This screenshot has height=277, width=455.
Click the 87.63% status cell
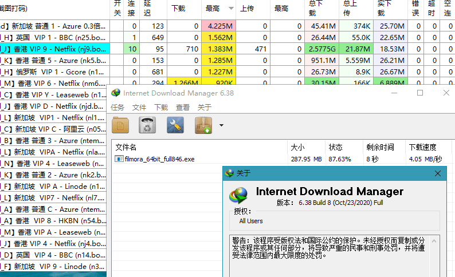340,159
